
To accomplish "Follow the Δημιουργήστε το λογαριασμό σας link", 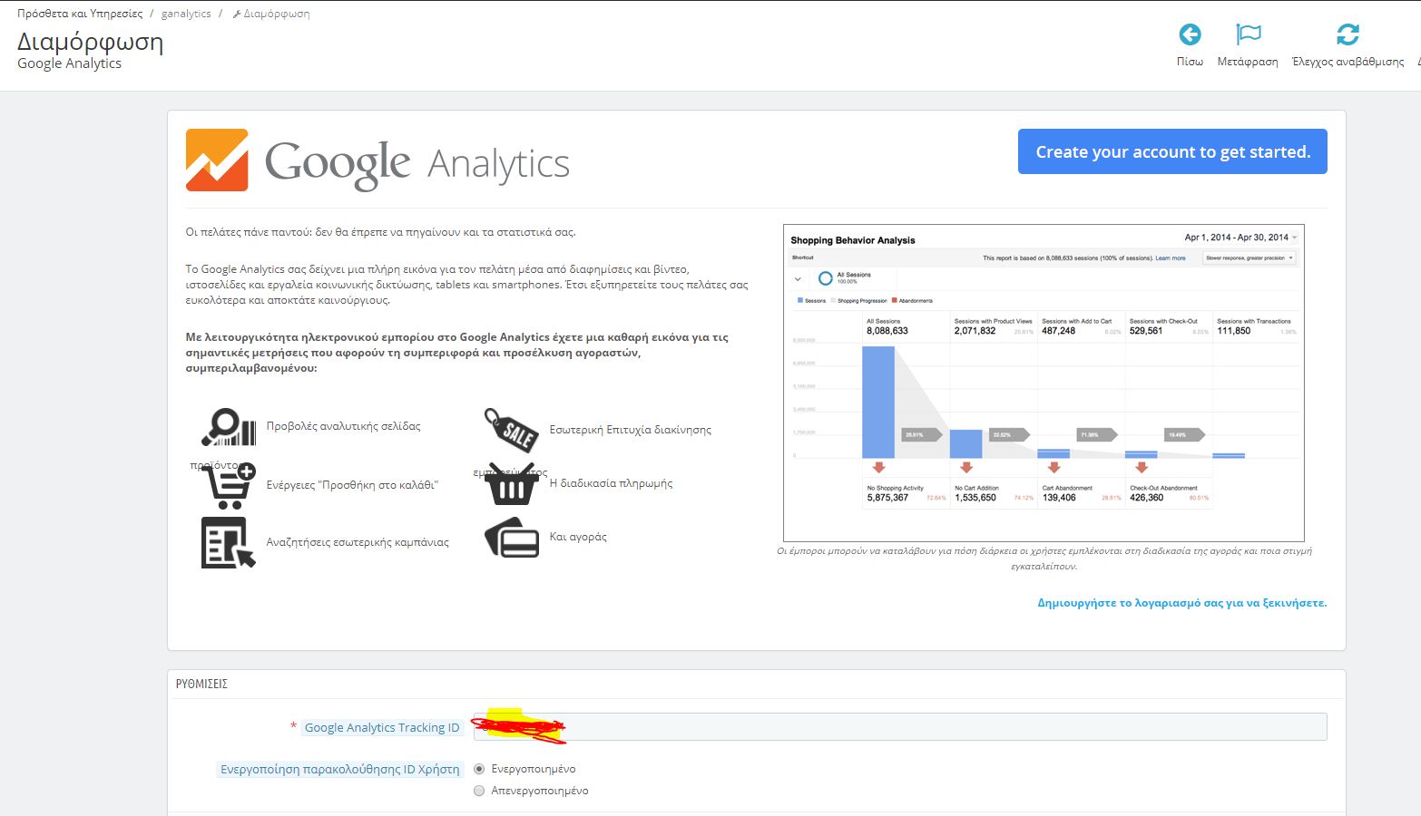I will tap(1181, 603).
